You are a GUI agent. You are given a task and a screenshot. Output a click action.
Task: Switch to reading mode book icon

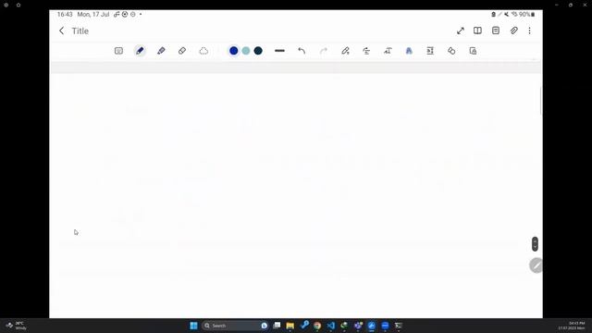[477, 31]
